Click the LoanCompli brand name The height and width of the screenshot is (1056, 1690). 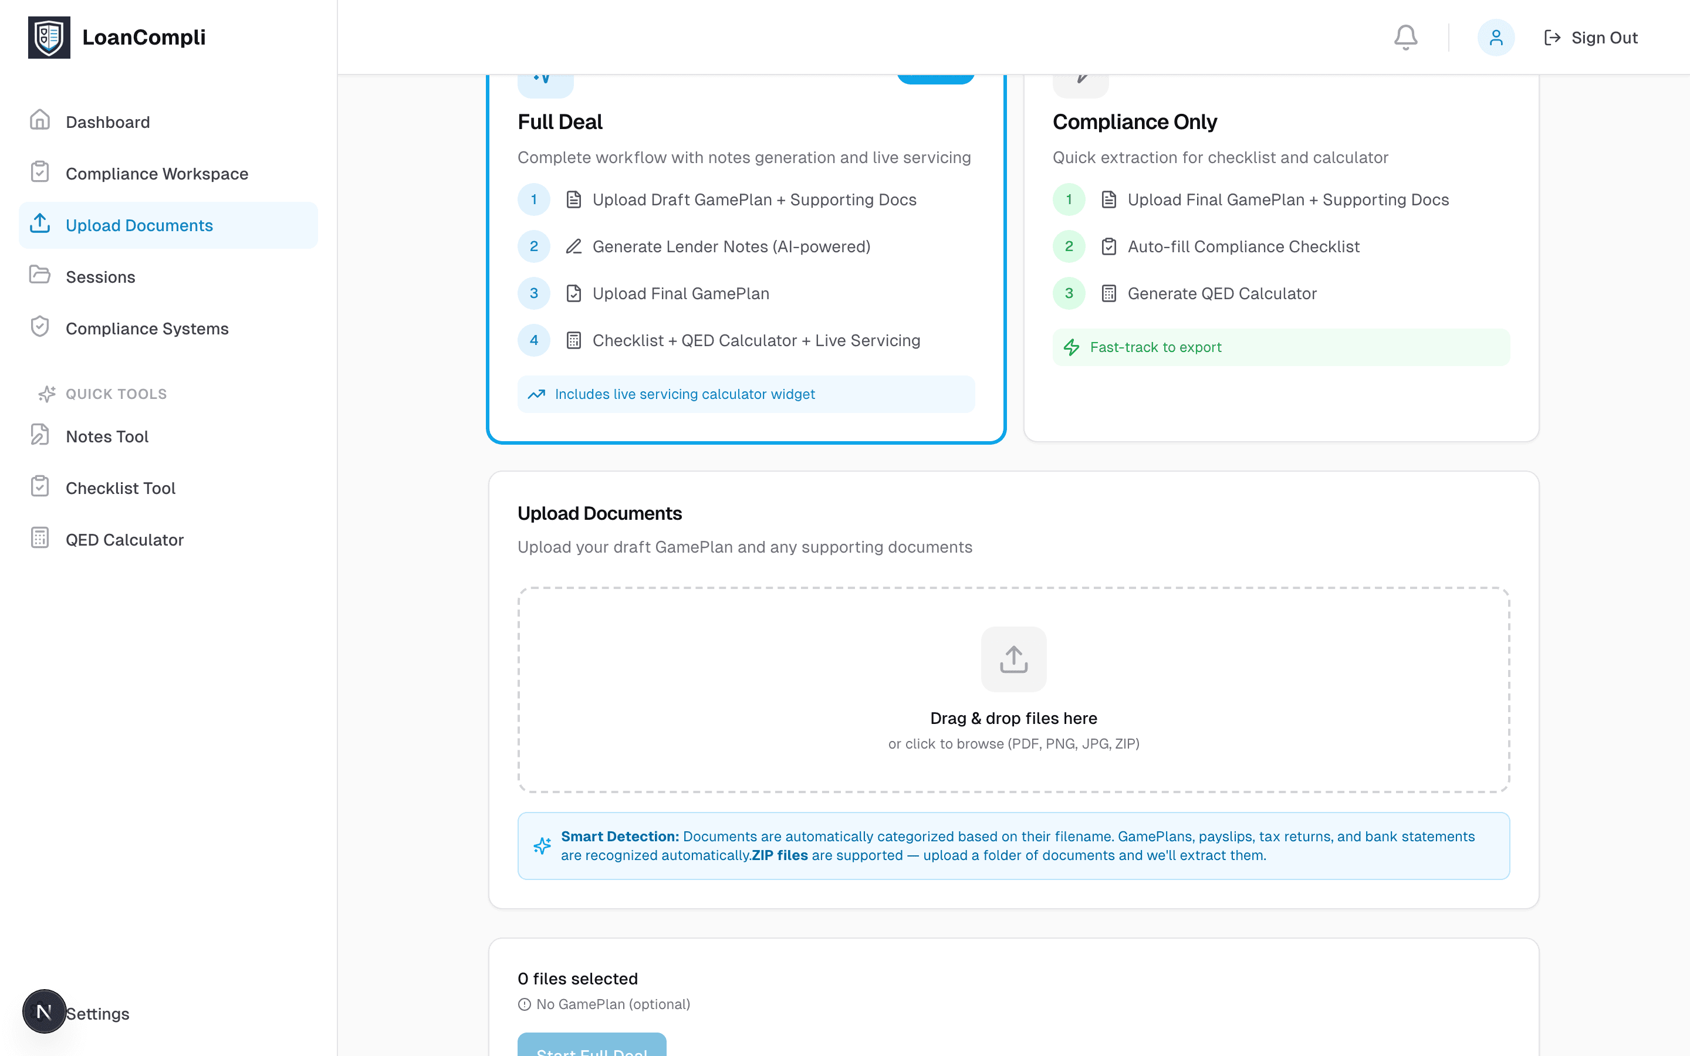tap(144, 38)
